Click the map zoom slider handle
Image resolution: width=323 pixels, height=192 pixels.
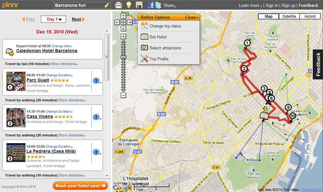coord(123,57)
